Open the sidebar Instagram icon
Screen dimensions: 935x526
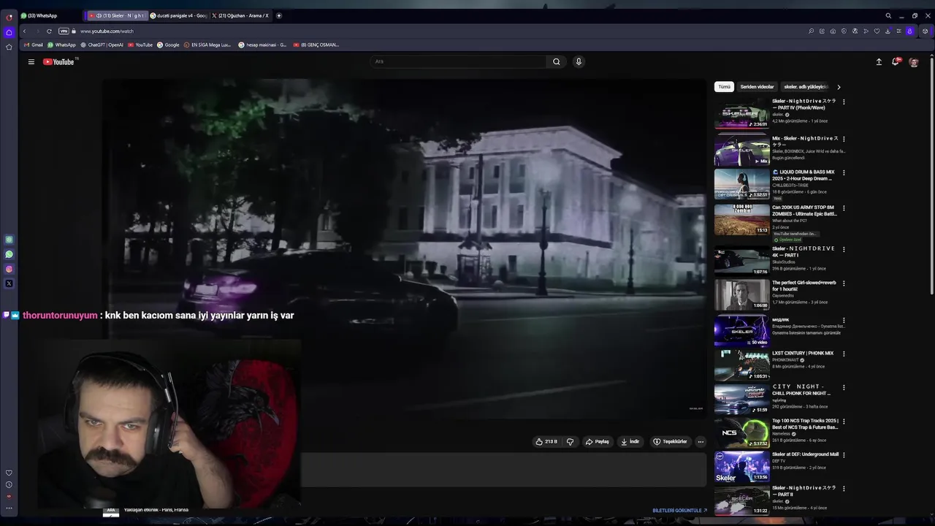(9, 269)
